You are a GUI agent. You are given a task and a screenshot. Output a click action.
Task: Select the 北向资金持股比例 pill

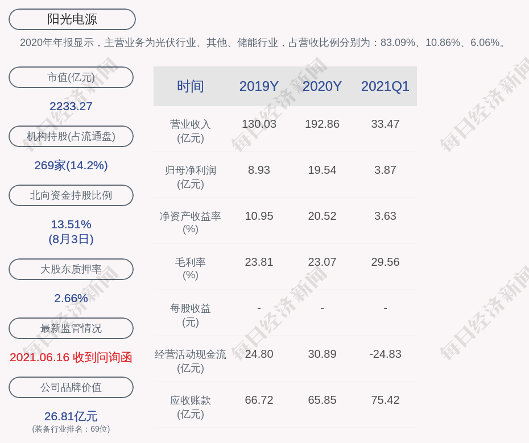[x=71, y=195]
